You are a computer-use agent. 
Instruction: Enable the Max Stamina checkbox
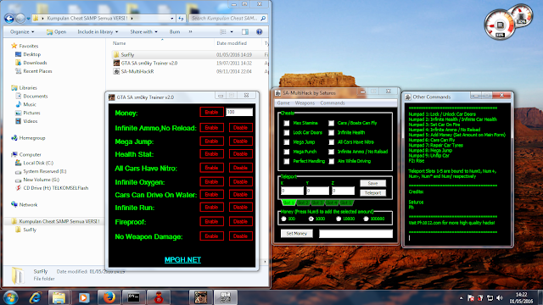[287, 123]
